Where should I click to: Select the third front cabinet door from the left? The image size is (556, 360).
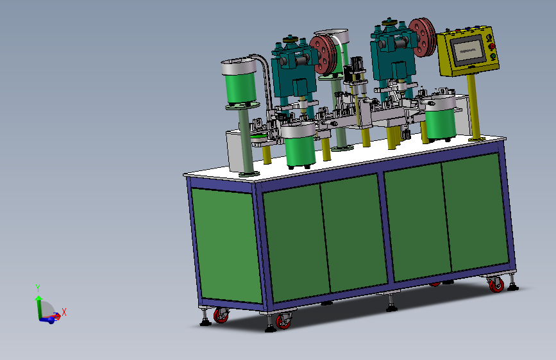point(417,221)
